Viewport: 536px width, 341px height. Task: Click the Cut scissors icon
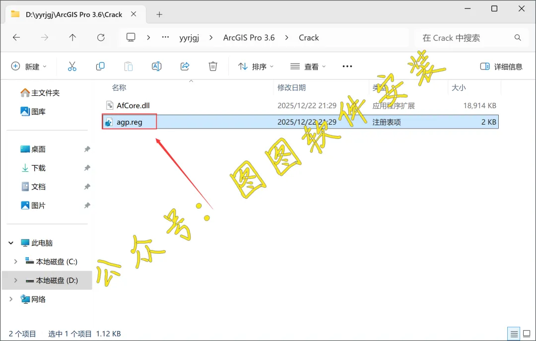[x=72, y=67]
